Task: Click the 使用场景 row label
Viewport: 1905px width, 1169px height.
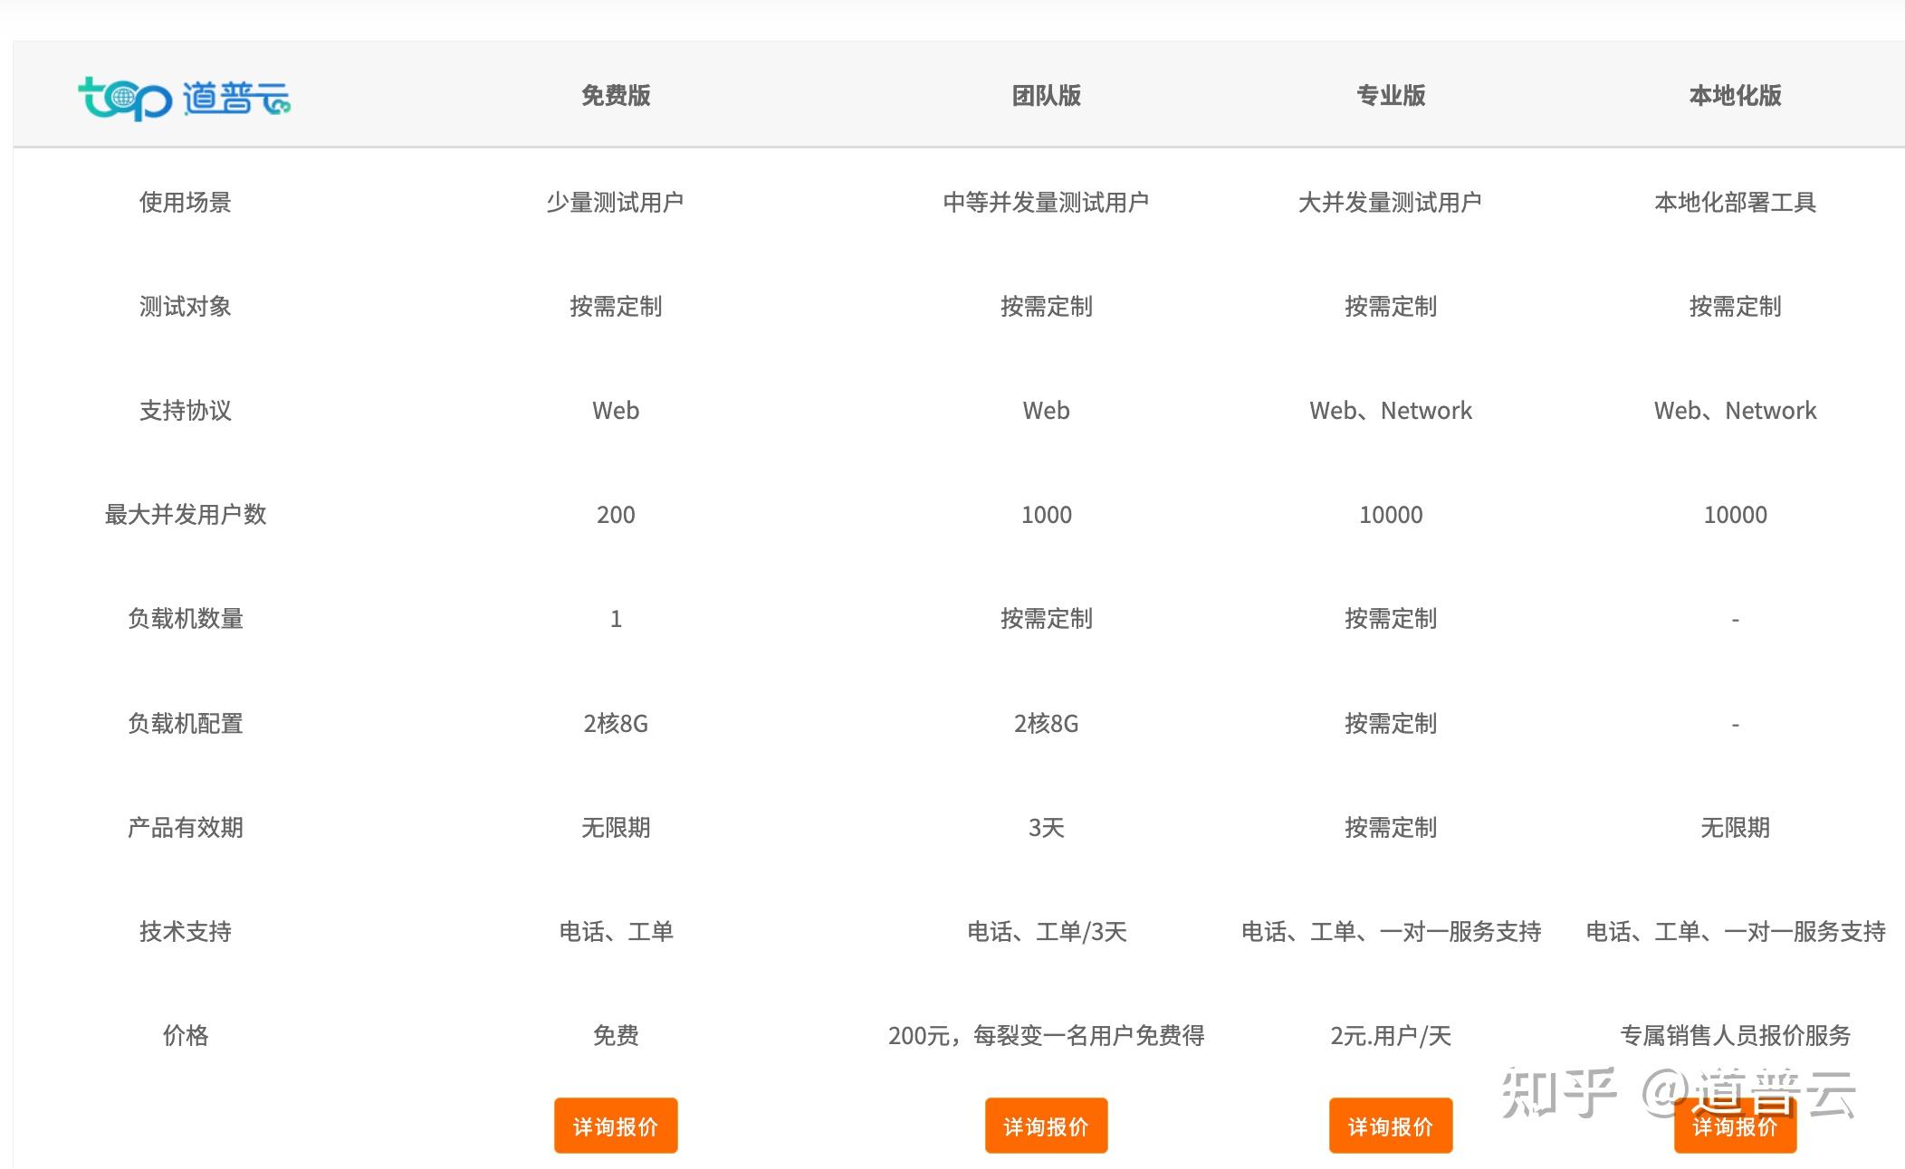Action: [x=185, y=202]
